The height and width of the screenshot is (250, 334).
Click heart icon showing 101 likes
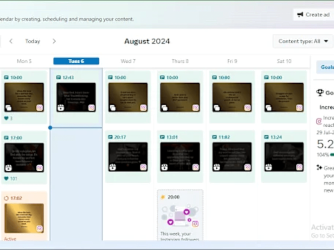tap(6, 179)
